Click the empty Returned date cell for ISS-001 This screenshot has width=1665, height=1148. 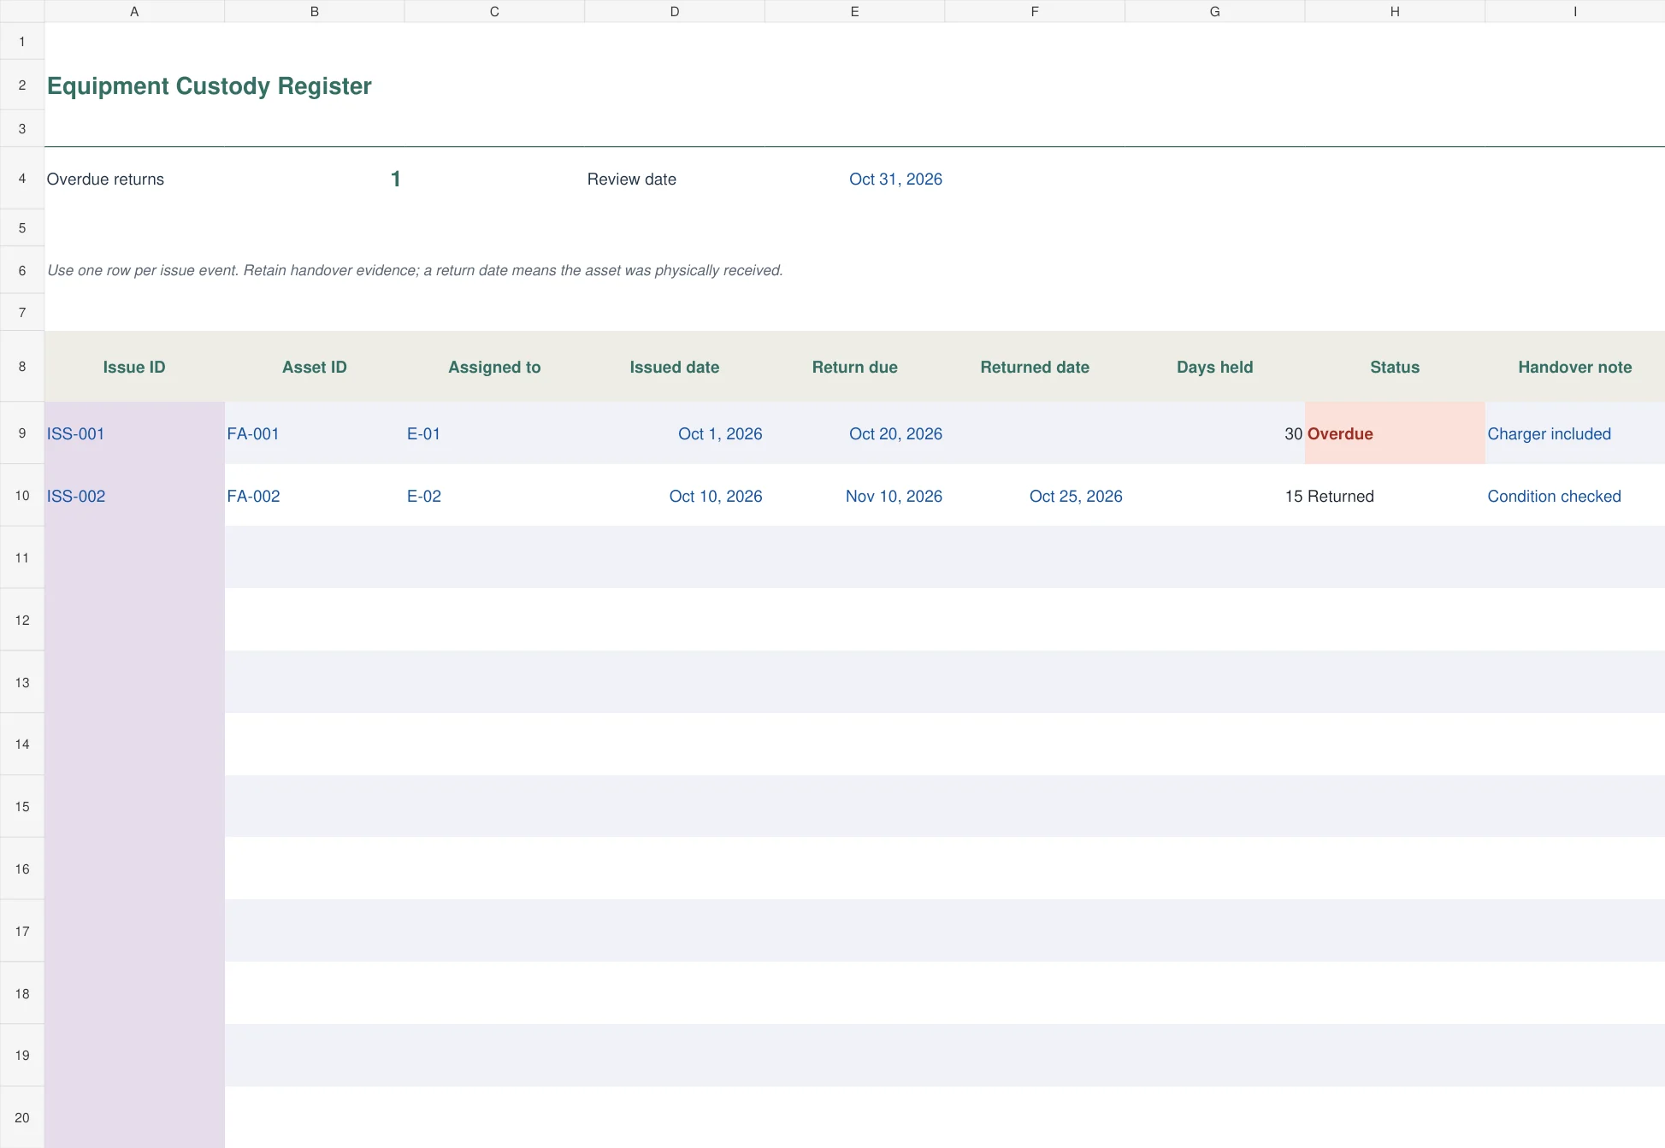(1035, 433)
